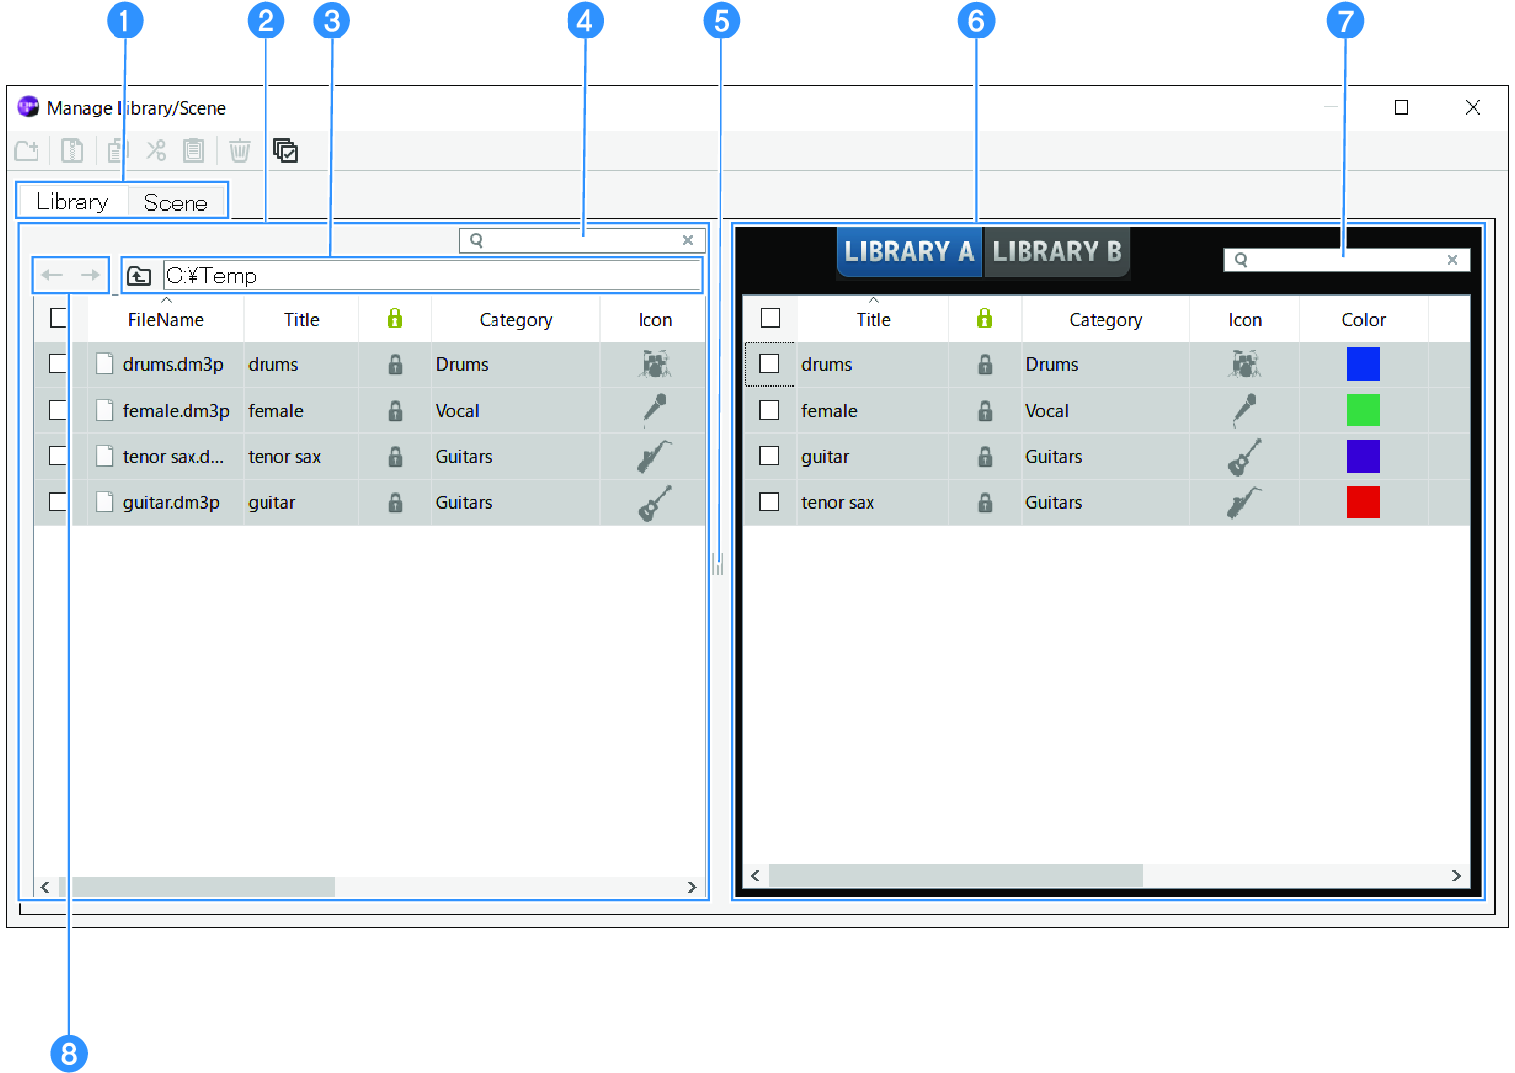Click the Paste icon in the toolbar

point(193,150)
